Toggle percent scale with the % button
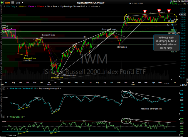Screen dimensions: 188x137 point(185,85)
